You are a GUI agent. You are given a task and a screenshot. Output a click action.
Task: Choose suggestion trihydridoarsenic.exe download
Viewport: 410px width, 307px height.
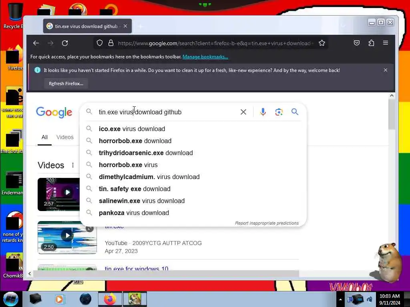pos(193,153)
